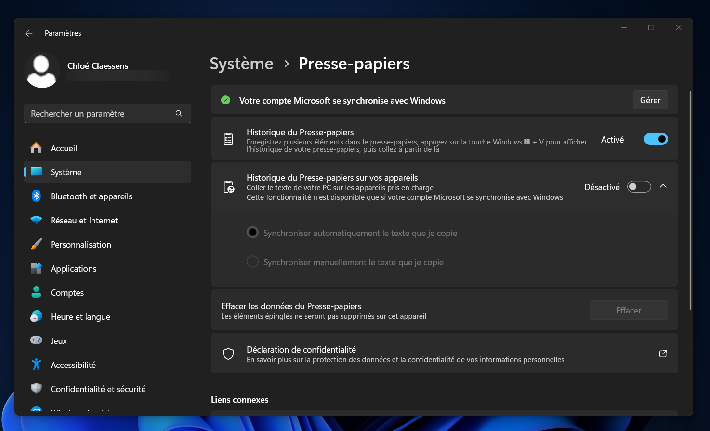Collapse the clipboard sync section
710x431 pixels.
pyautogui.click(x=663, y=186)
